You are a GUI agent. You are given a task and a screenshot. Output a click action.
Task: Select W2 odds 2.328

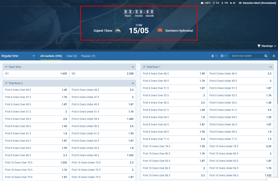click(x=102, y=73)
